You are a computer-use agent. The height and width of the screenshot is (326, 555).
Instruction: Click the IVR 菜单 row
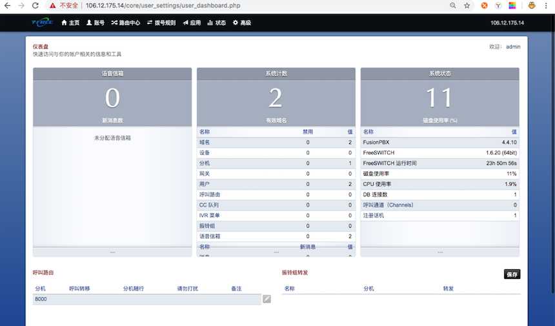click(276, 216)
